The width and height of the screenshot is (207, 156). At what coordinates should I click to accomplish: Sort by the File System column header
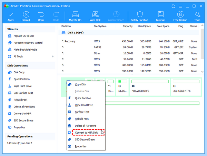100,26
